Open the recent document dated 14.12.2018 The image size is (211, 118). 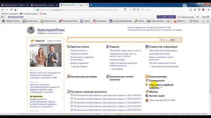108,103
